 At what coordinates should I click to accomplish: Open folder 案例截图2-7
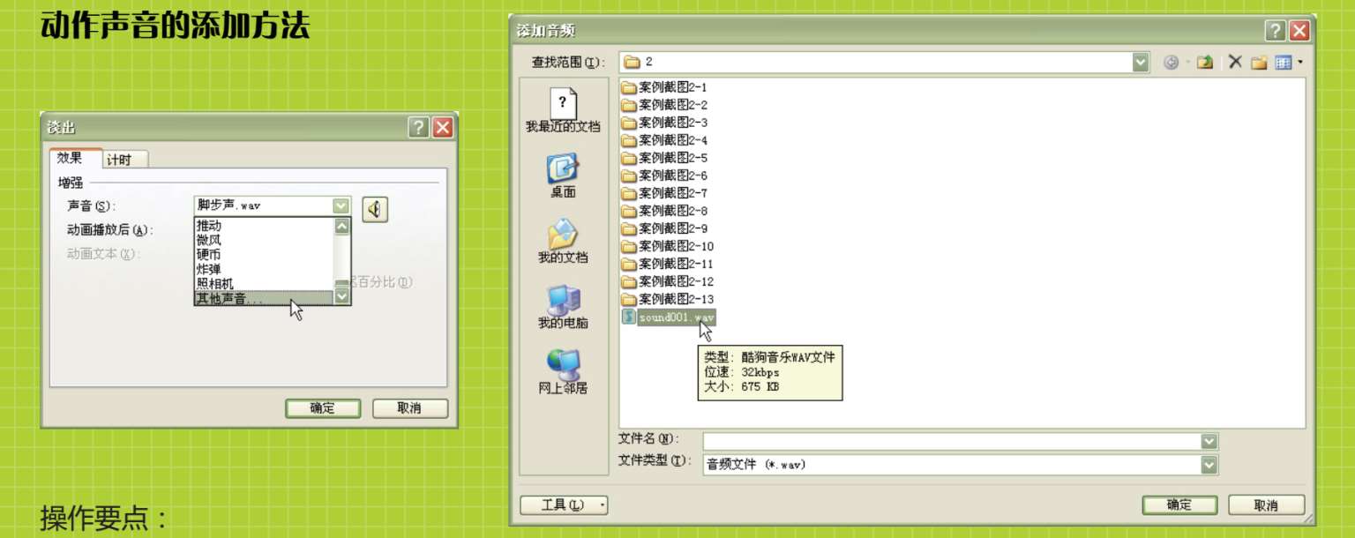click(x=664, y=193)
